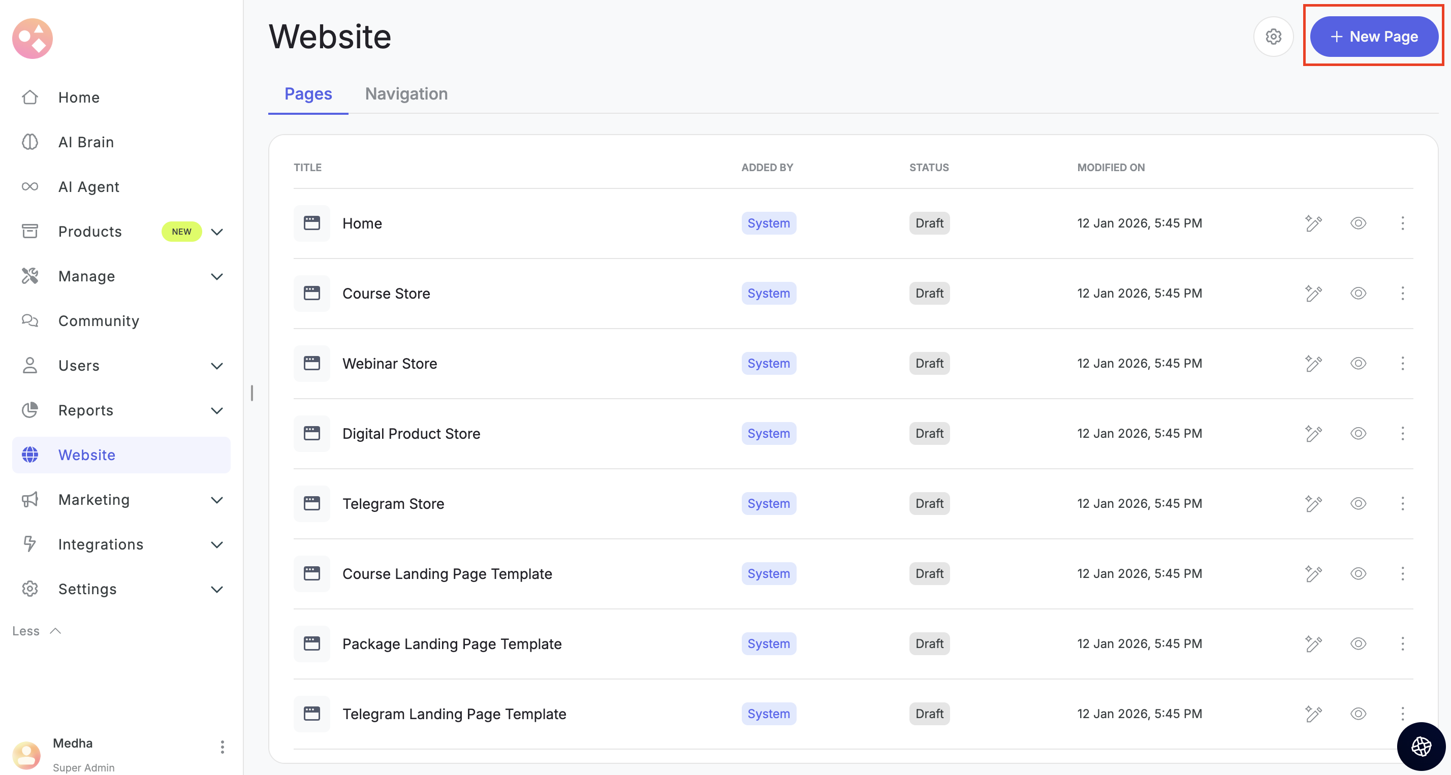Switch to the Navigation tab
The height and width of the screenshot is (775, 1451).
pos(406,93)
